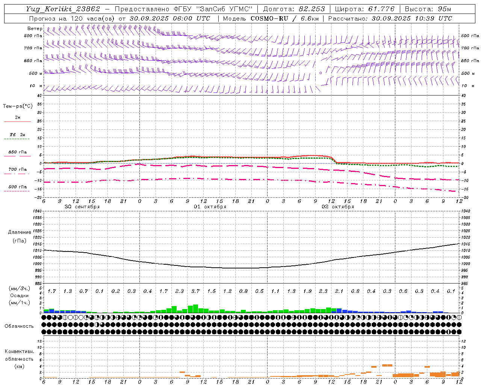Click the (мм/1ч.) precipitation unit label
481x385 pixels.
point(20,303)
